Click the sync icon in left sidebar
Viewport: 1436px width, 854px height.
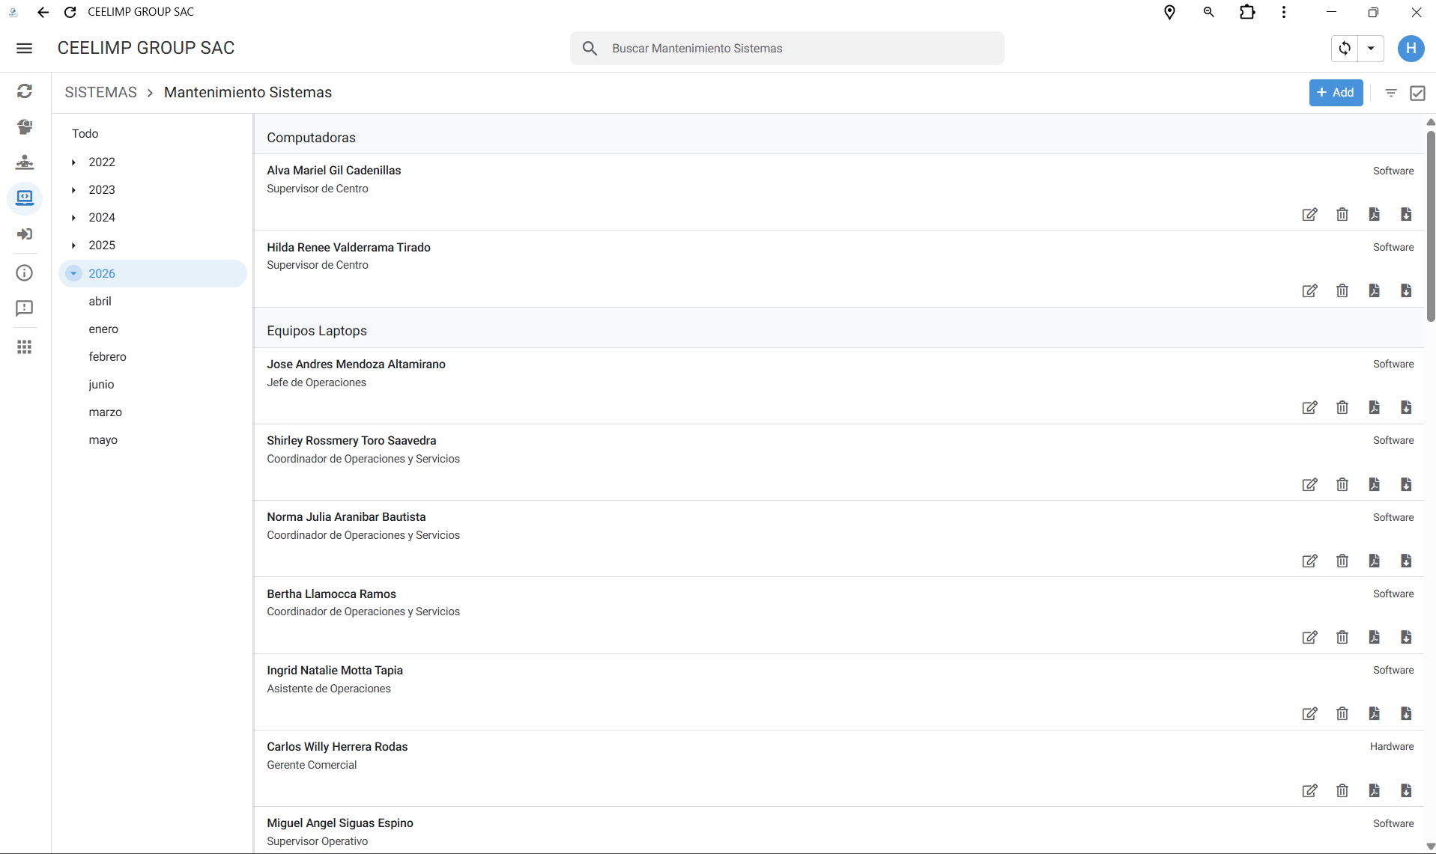pyautogui.click(x=25, y=91)
